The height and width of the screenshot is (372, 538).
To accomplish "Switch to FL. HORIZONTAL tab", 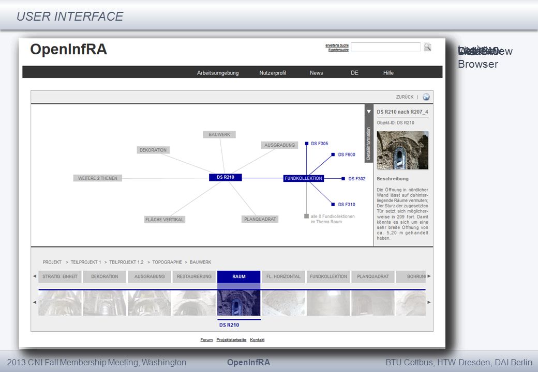I will coord(283,276).
